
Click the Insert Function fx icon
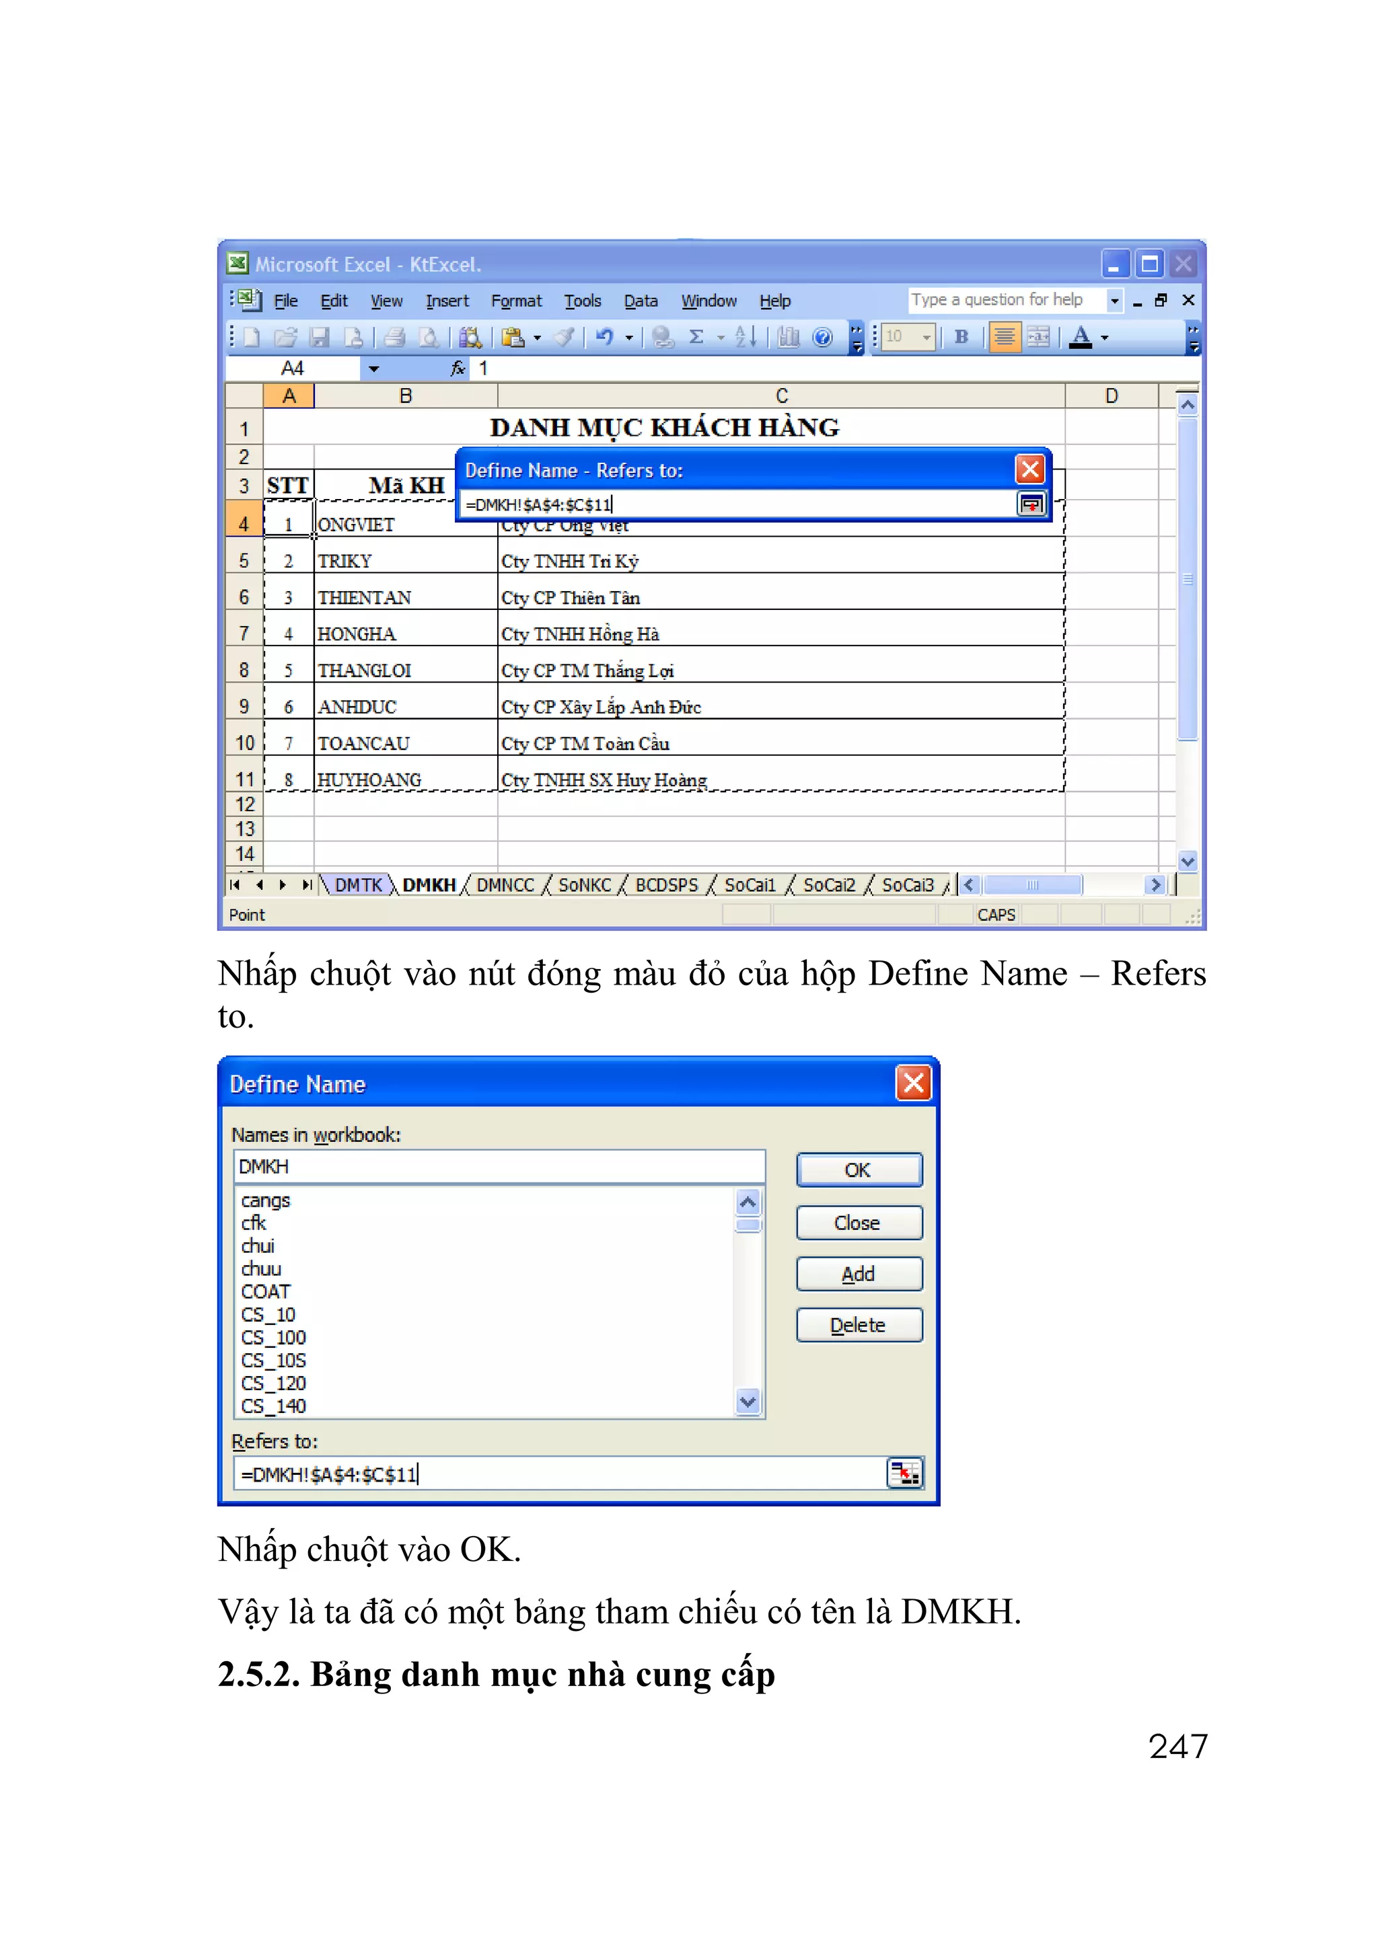coord(458,368)
